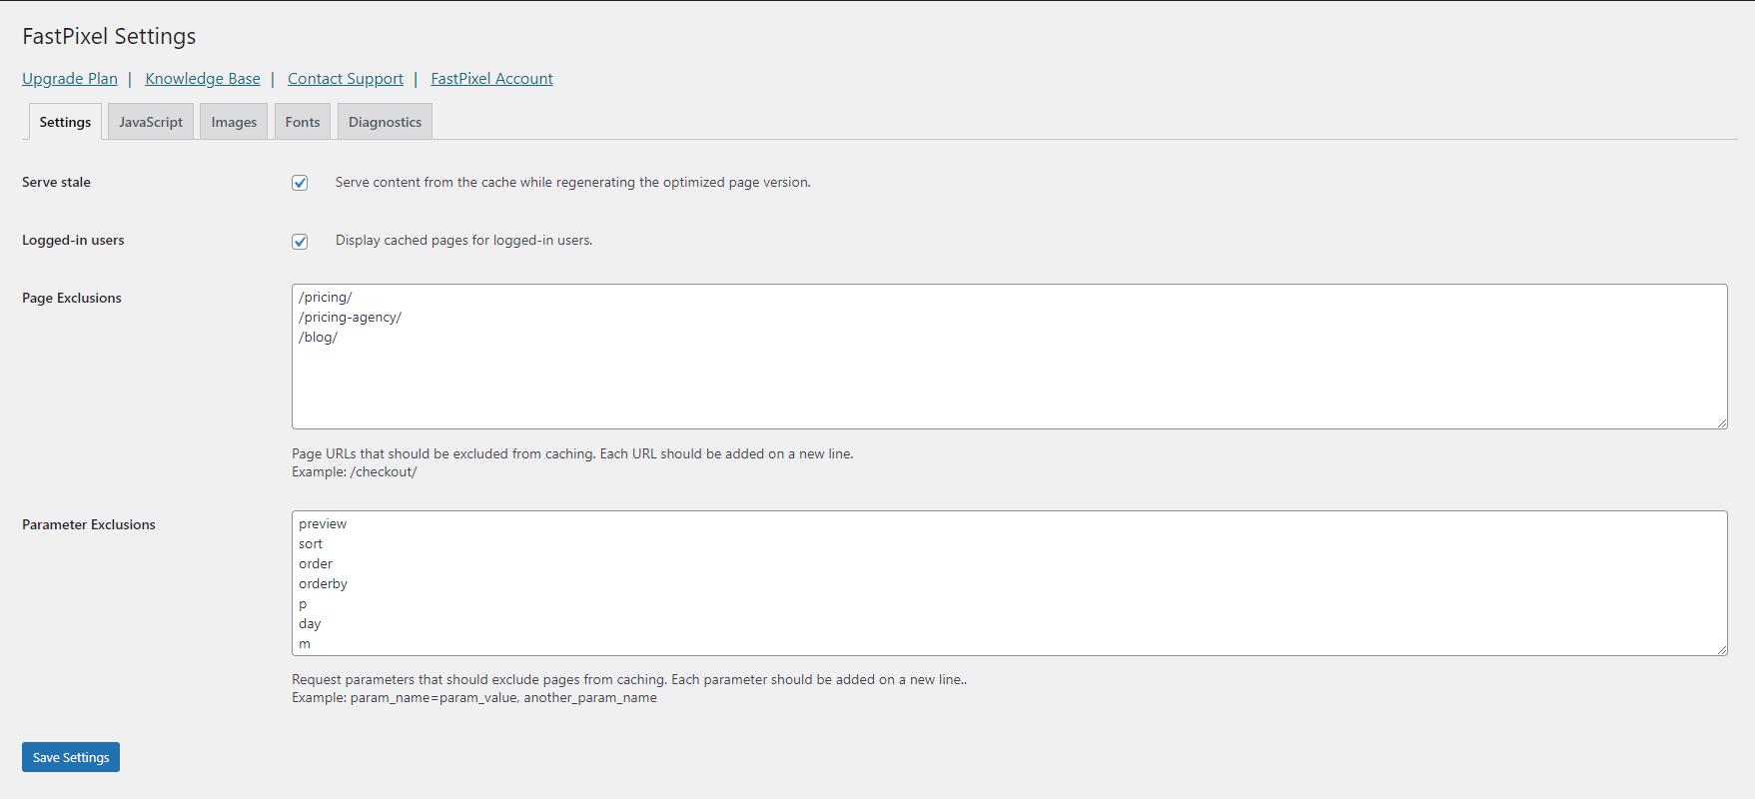Click the /blog/ exclusion line

tap(318, 338)
